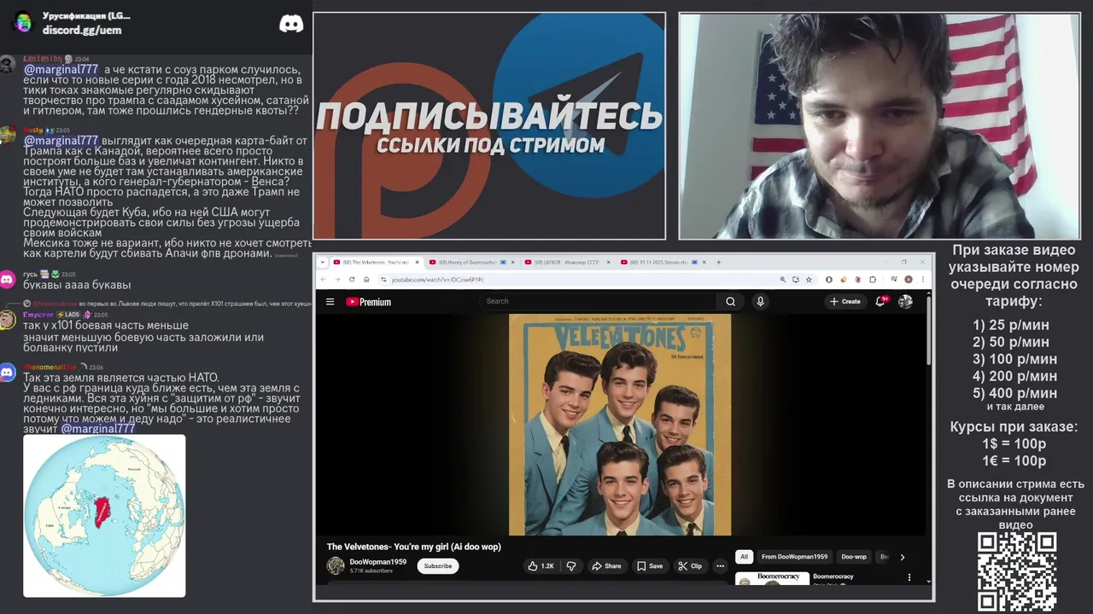
Task: Go back in the browser
Action: tap(323, 279)
